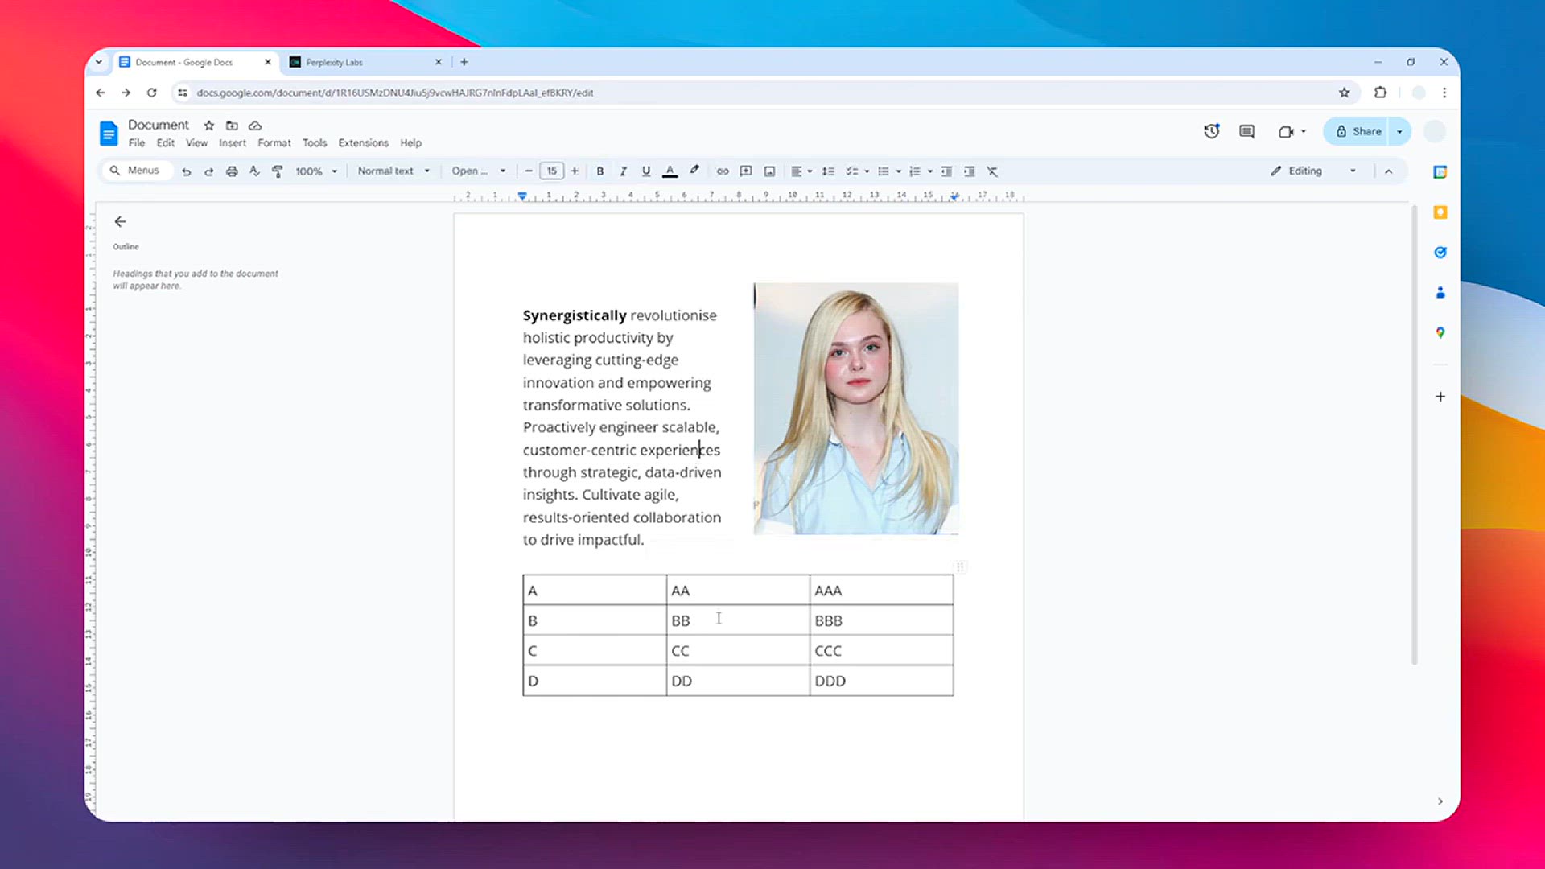The width and height of the screenshot is (1545, 869).
Task: Open Normal text style dropdown
Action: pyautogui.click(x=393, y=171)
